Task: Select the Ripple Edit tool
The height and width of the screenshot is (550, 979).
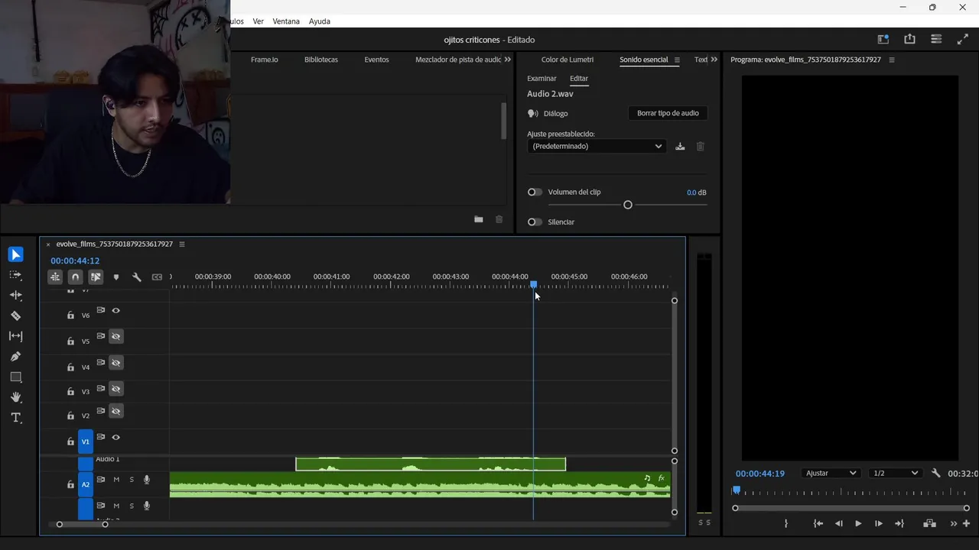Action: (15, 295)
